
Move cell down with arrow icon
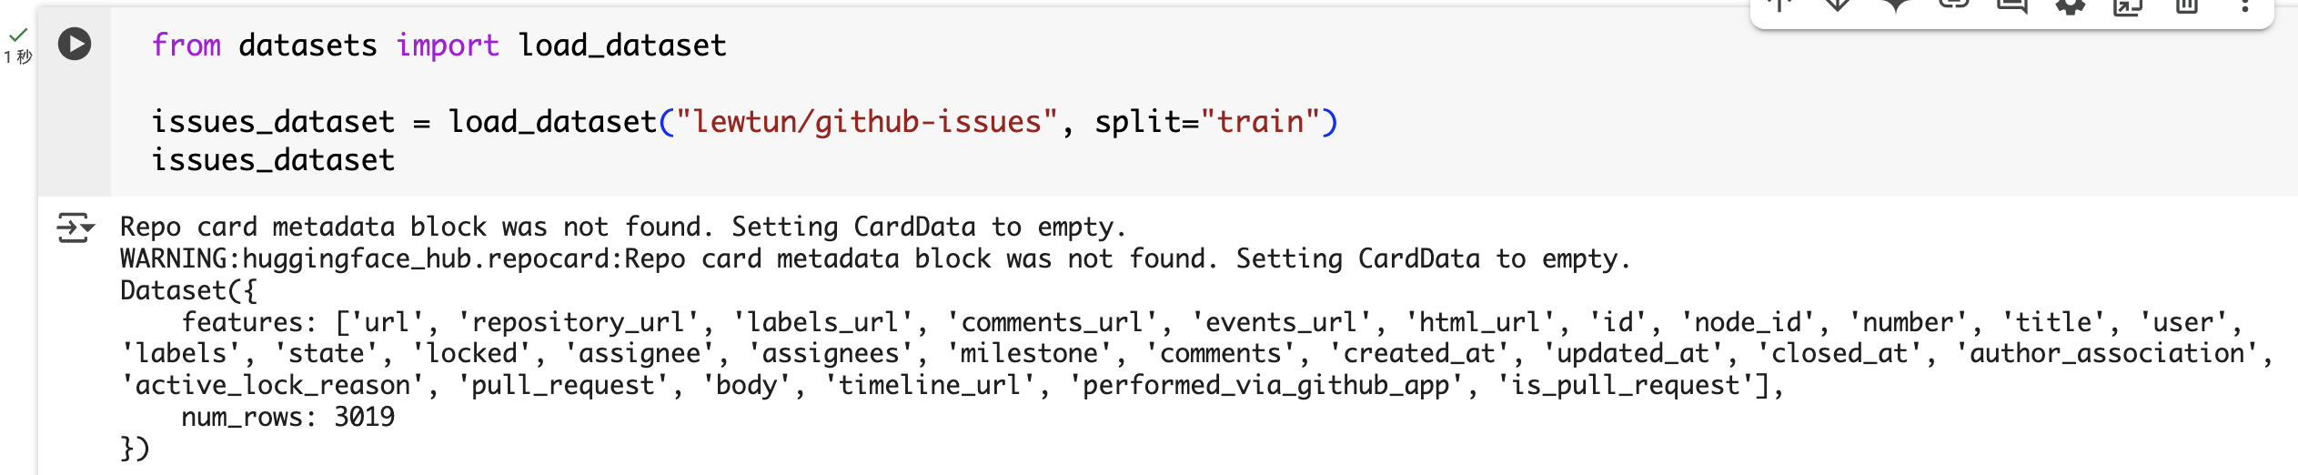[x=1838, y=5]
